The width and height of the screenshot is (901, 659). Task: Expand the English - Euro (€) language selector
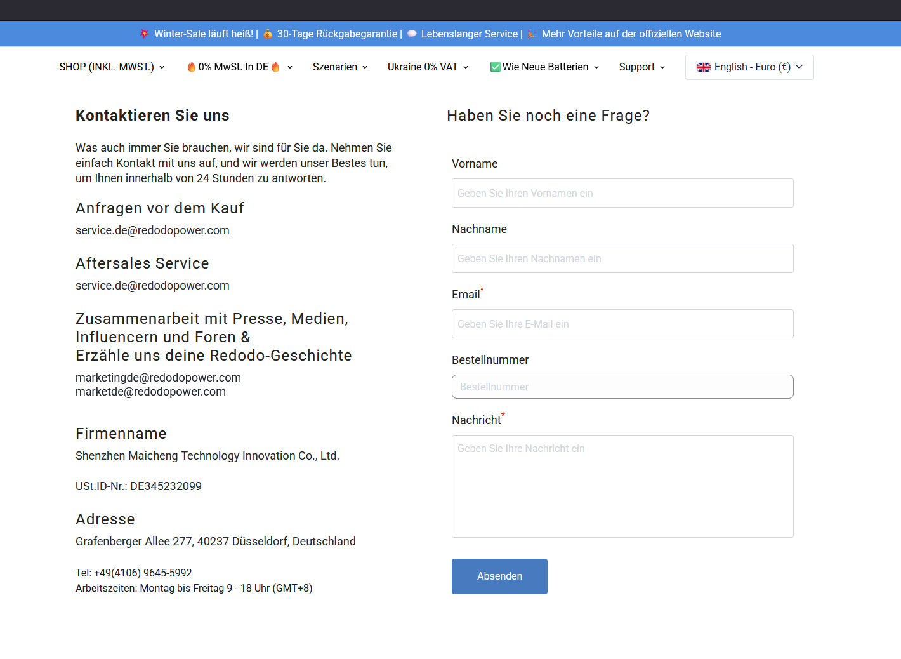point(749,67)
